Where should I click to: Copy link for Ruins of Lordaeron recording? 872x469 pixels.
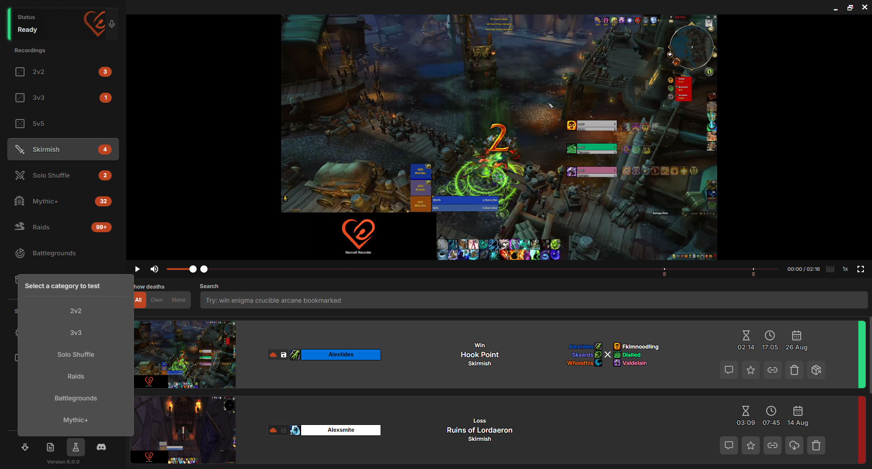773,445
